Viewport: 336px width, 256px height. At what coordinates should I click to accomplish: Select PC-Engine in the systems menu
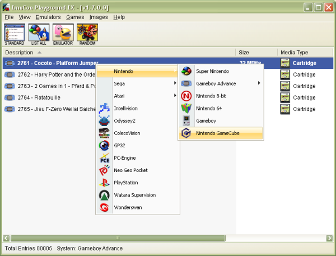click(x=138, y=158)
